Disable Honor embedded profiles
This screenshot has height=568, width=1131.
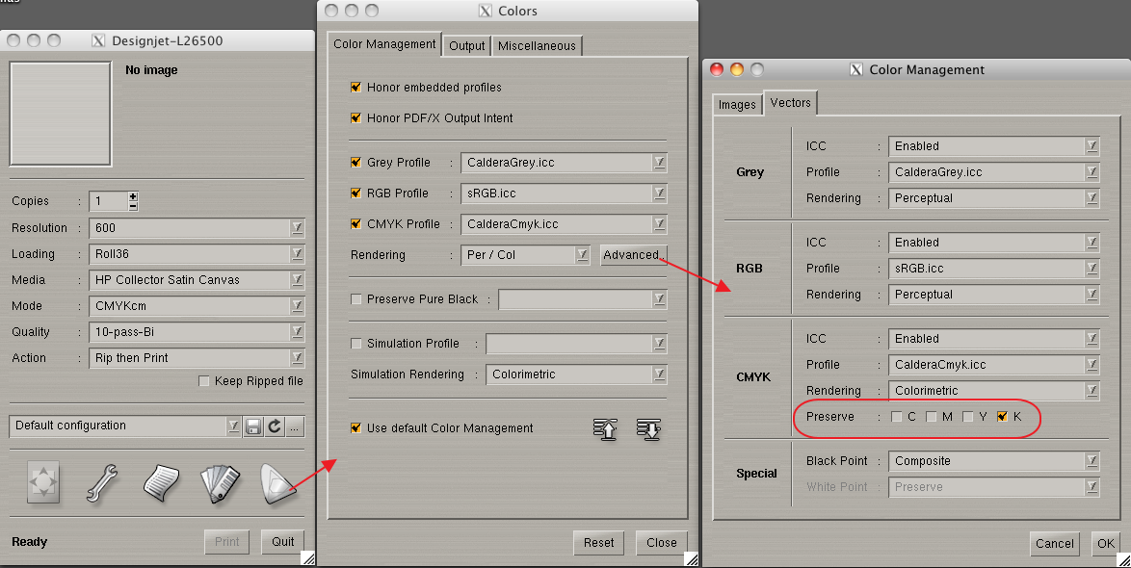tap(356, 88)
